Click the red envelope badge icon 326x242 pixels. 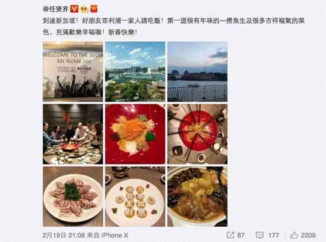94,9
